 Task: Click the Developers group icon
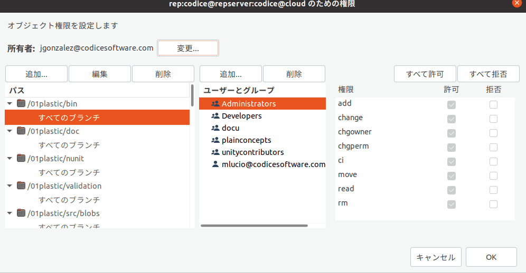point(215,116)
